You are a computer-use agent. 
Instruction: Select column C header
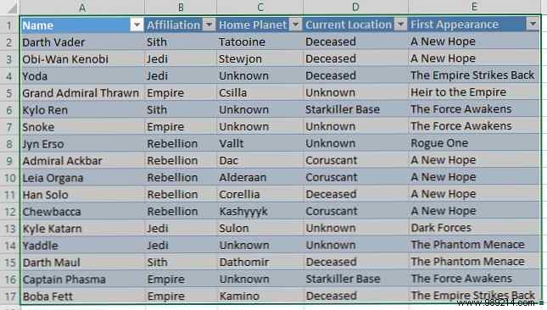pos(260,8)
